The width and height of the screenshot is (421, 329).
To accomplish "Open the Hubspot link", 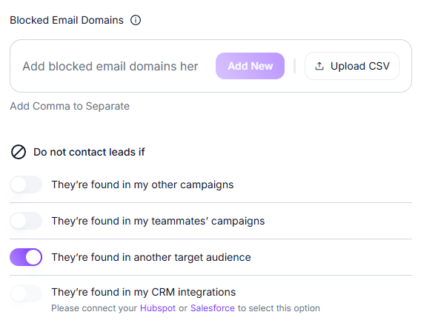I will point(158,308).
